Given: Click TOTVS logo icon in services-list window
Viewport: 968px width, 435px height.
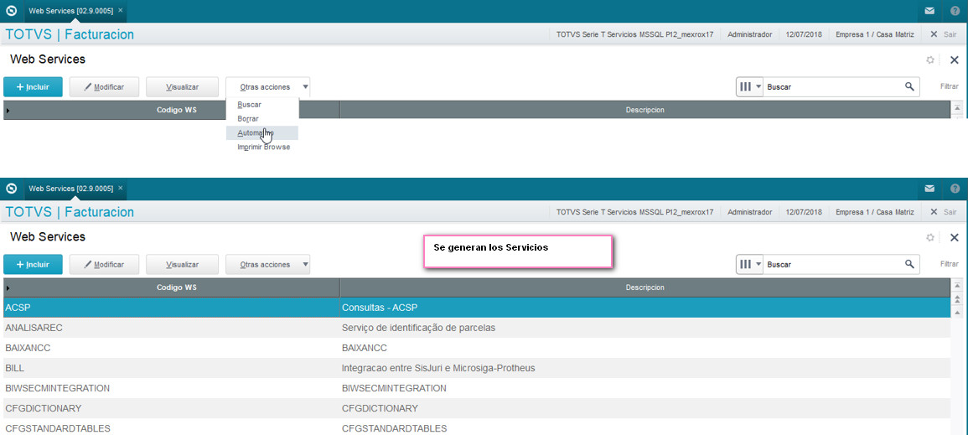Looking at the screenshot, I should click(11, 189).
